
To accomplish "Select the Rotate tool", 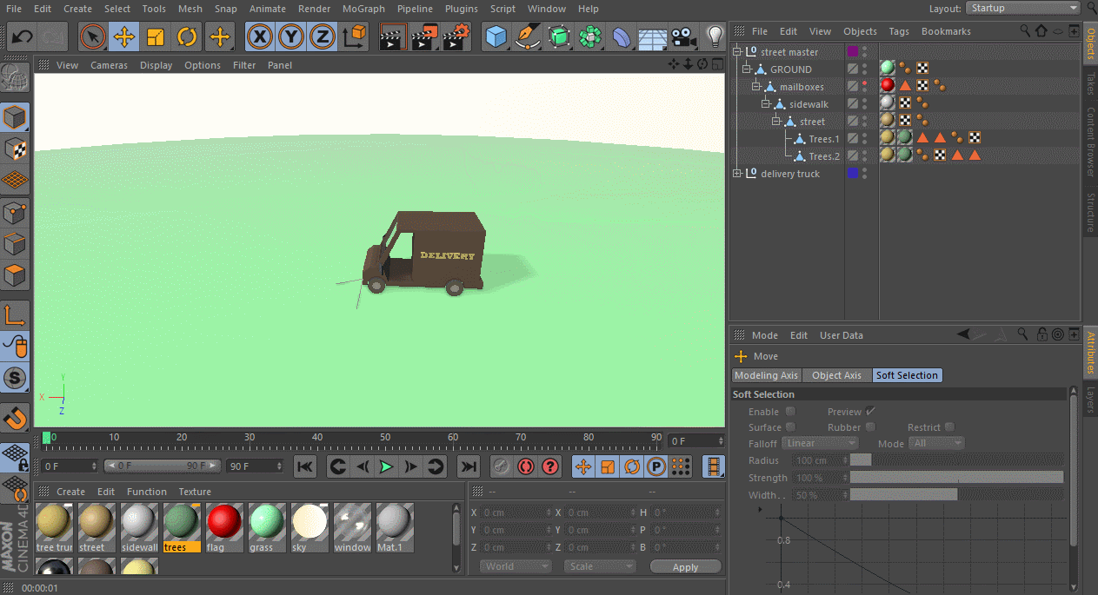I will tap(187, 36).
